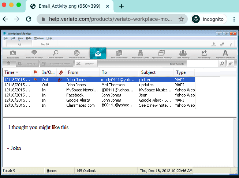The image size is (239, 178).
Task: Open search settings gear icon
Action: pos(231,64)
